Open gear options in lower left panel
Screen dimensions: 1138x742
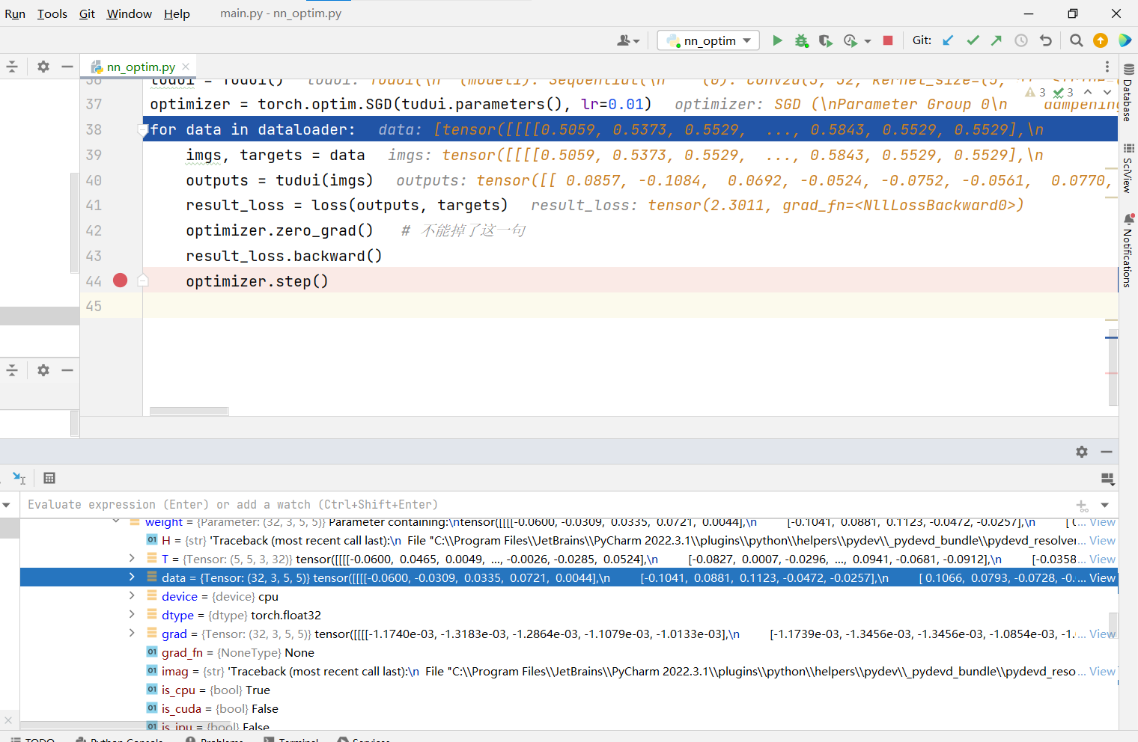click(x=43, y=370)
